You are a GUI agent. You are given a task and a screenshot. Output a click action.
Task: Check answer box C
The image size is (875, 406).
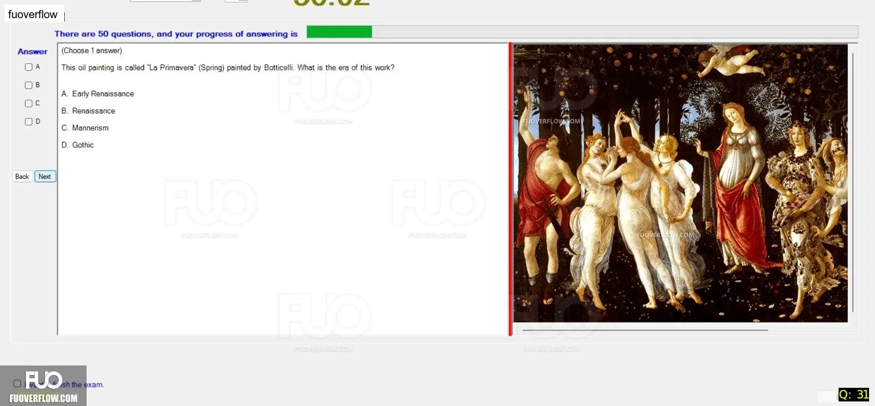pyautogui.click(x=29, y=103)
